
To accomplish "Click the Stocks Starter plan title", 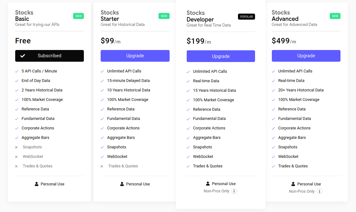I will click(110, 16).
